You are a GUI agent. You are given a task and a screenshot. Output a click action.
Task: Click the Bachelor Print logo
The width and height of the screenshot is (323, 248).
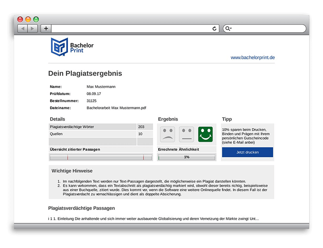(72, 47)
